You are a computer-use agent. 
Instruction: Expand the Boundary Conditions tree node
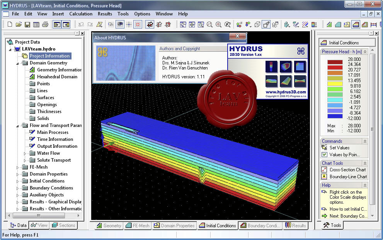click(17, 188)
